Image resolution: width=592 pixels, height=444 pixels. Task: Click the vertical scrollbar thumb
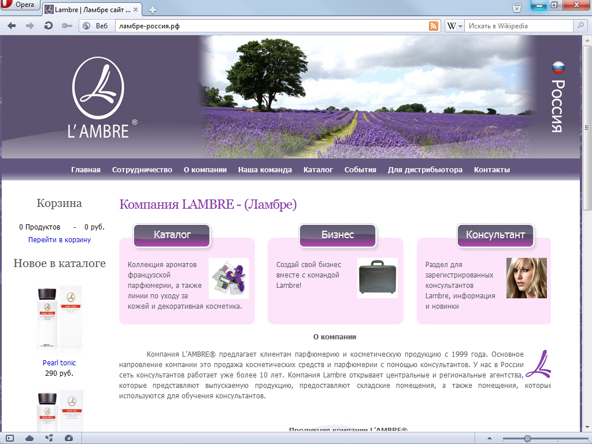pos(587,128)
